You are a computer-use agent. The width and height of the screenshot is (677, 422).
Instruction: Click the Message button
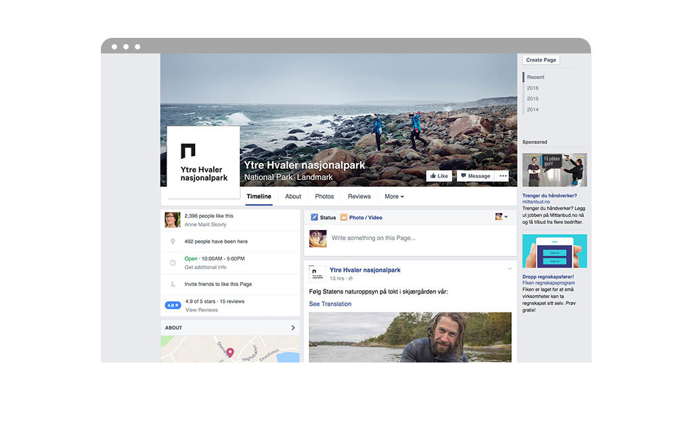coord(475,176)
